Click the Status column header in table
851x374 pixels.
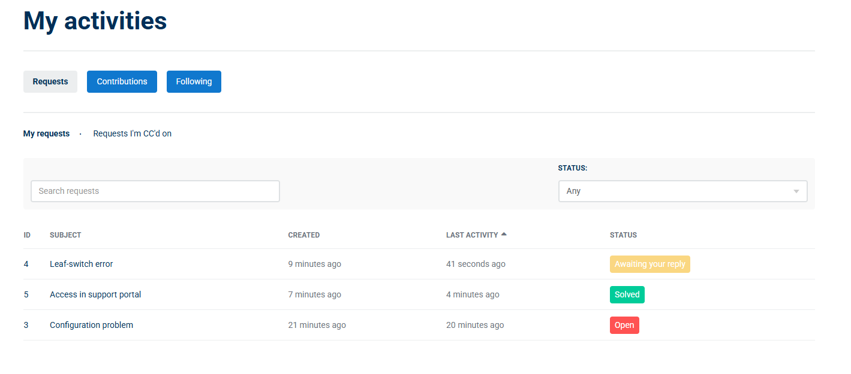623,235
